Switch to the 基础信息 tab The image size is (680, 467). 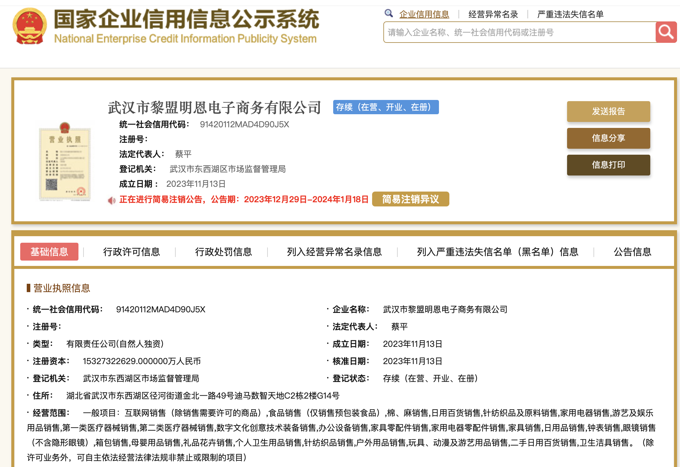tap(49, 252)
